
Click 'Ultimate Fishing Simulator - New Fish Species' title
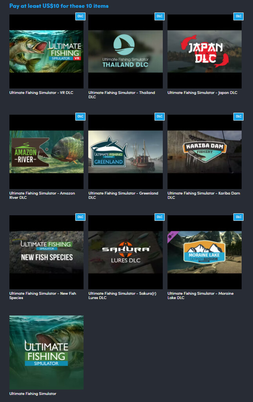[x=43, y=296]
